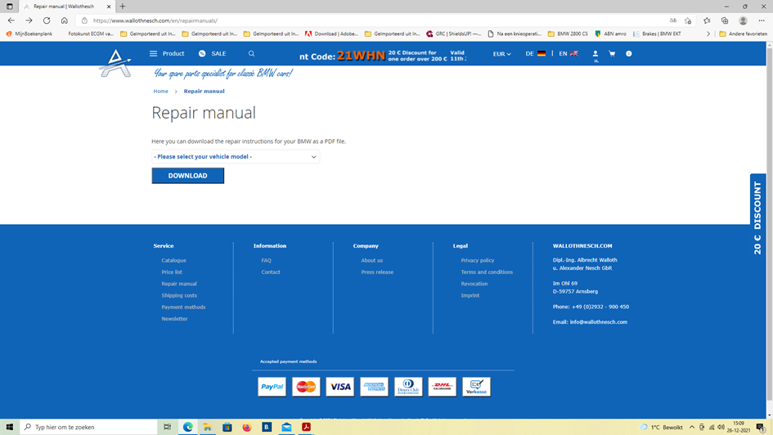
Task: Open the SALE menu item
Action: pyautogui.click(x=212, y=54)
